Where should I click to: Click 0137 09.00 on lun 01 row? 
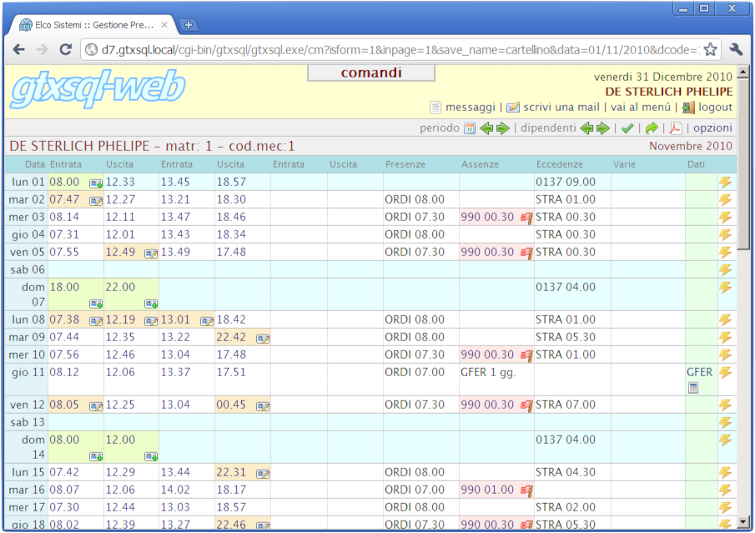coord(566,183)
